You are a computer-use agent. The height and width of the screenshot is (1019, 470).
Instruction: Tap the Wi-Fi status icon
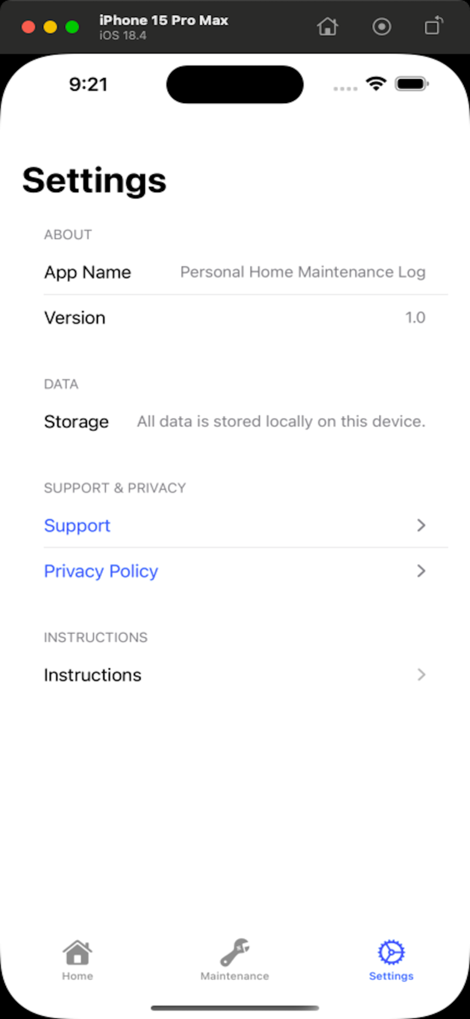(x=376, y=84)
